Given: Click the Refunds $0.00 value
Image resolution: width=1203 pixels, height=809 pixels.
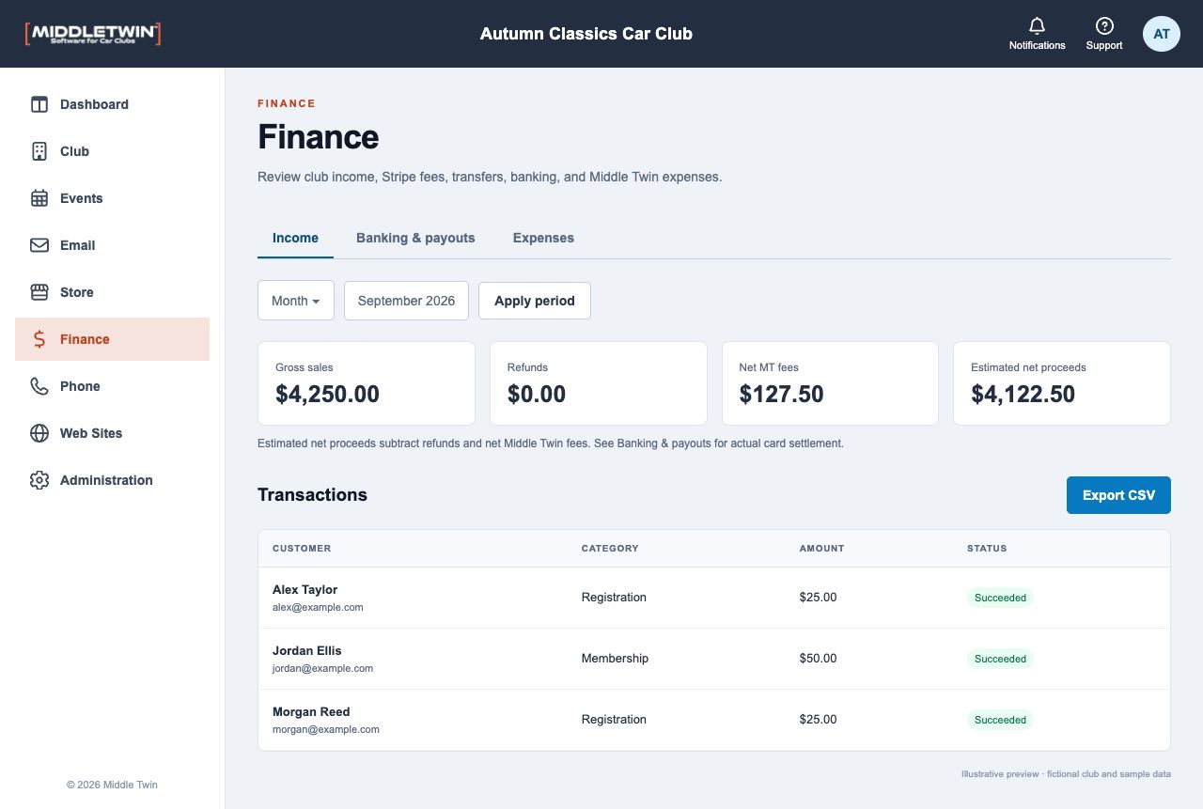Looking at the screenshot, I should coord(537,395).
